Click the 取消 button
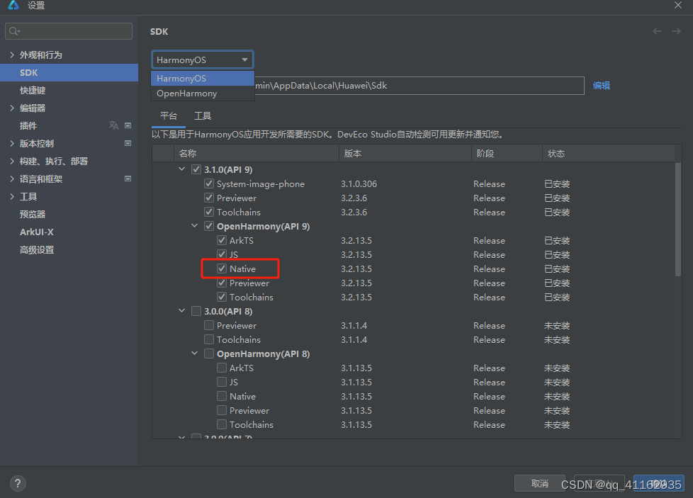The width and height of the screenshot is (693, 498). (x=540, y=483)
